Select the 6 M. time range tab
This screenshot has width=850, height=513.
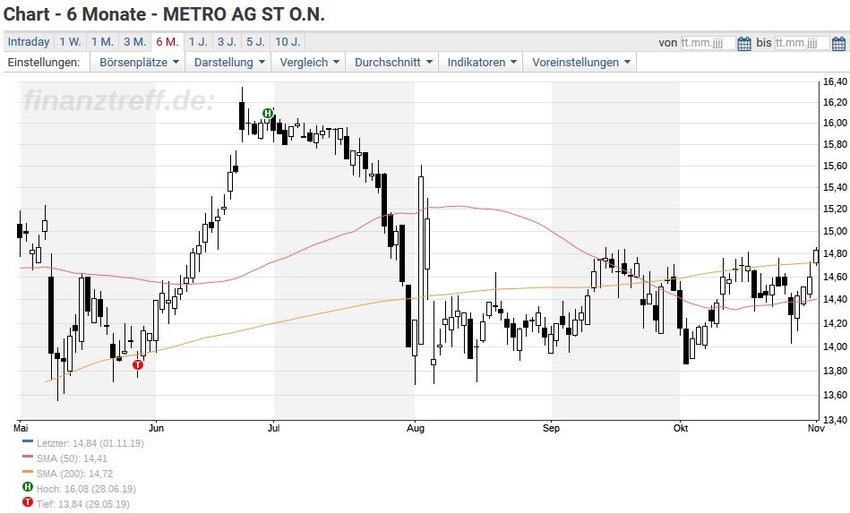[167, 42]
